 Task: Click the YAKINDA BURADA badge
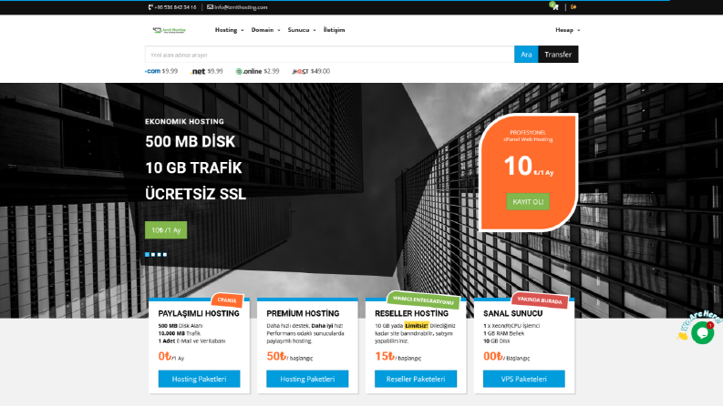540,300
